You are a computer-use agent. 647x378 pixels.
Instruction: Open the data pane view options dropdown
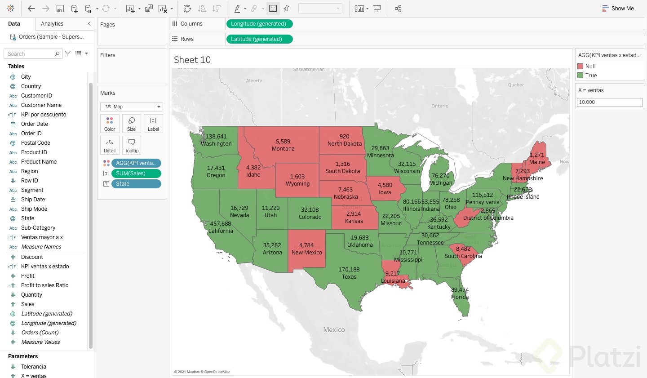[x=81, y=53]
